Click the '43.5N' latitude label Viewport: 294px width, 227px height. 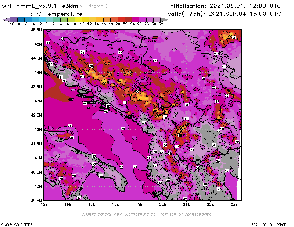pyautogui.click(x=36, y=87)
